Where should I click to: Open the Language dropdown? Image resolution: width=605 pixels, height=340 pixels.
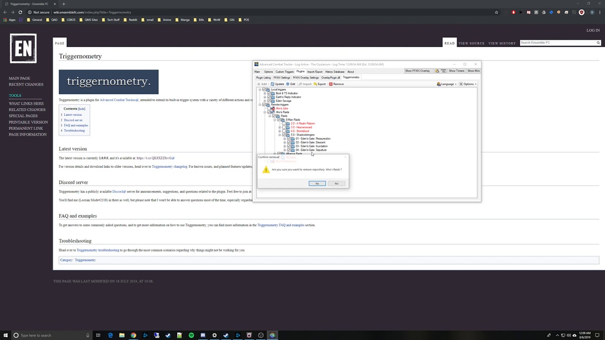[447, 84]
